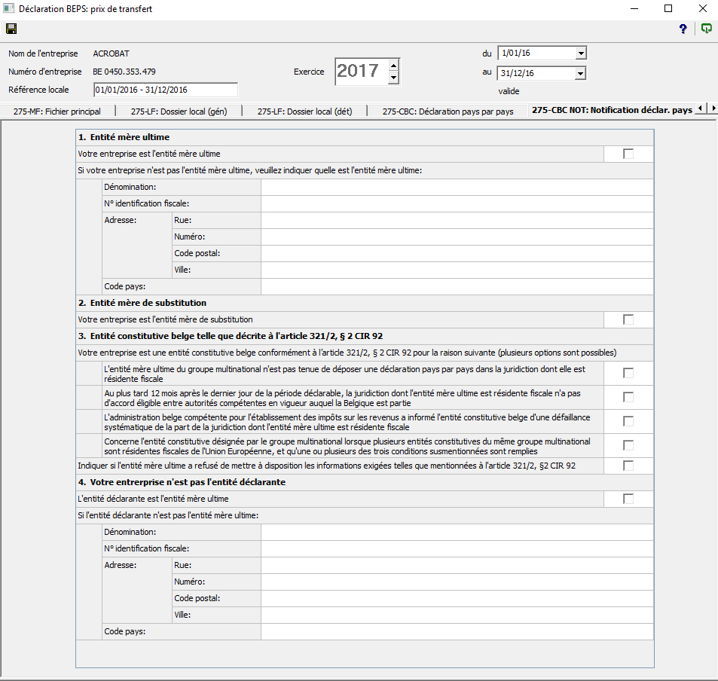Minimize the Déclaration BEPS window

pyautogui.click(x=634, y=9)
